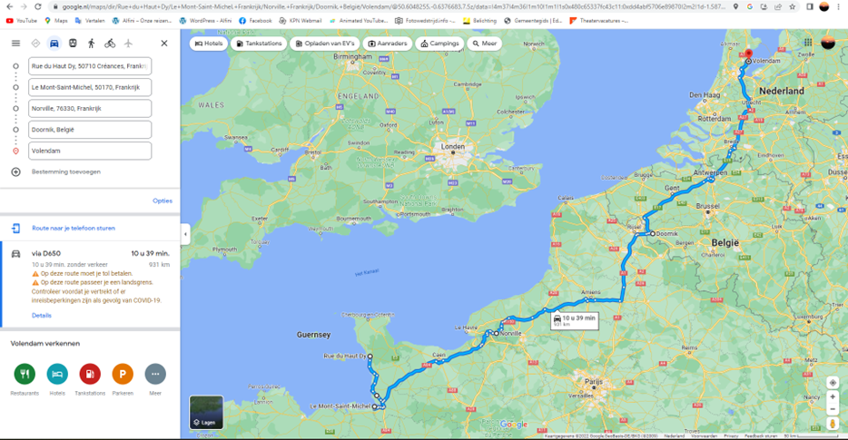Viewport: 848px width, 440px height.
Task: Open the Opties route options
Action: tap(163, 200)
